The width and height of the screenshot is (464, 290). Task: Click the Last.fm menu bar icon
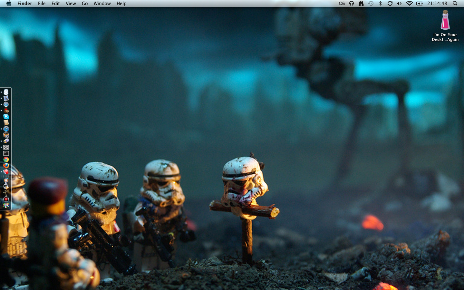[342, 4]
